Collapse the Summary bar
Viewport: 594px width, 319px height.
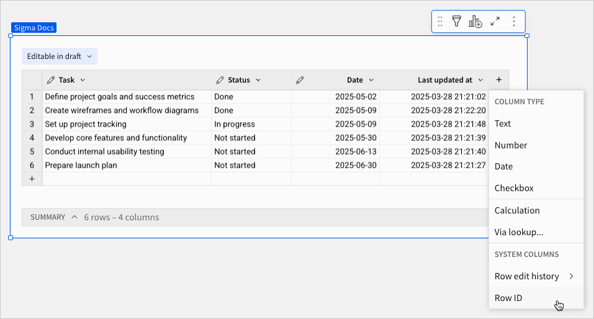coord(74,217)
